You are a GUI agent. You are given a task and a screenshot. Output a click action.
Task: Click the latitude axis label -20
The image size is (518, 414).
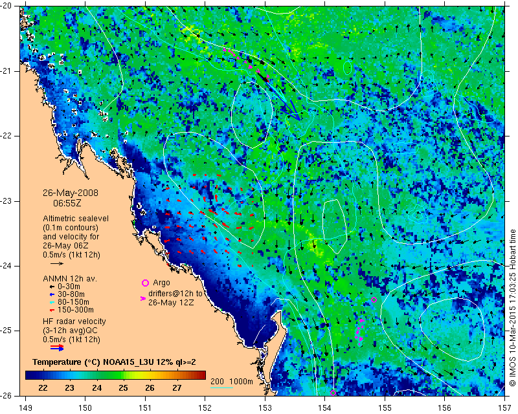point(6,6)
